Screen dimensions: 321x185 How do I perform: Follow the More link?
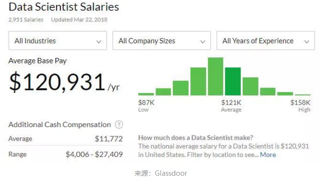(x=268, y=155)
